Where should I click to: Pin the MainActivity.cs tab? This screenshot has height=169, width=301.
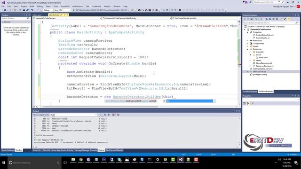pos(65,15)
